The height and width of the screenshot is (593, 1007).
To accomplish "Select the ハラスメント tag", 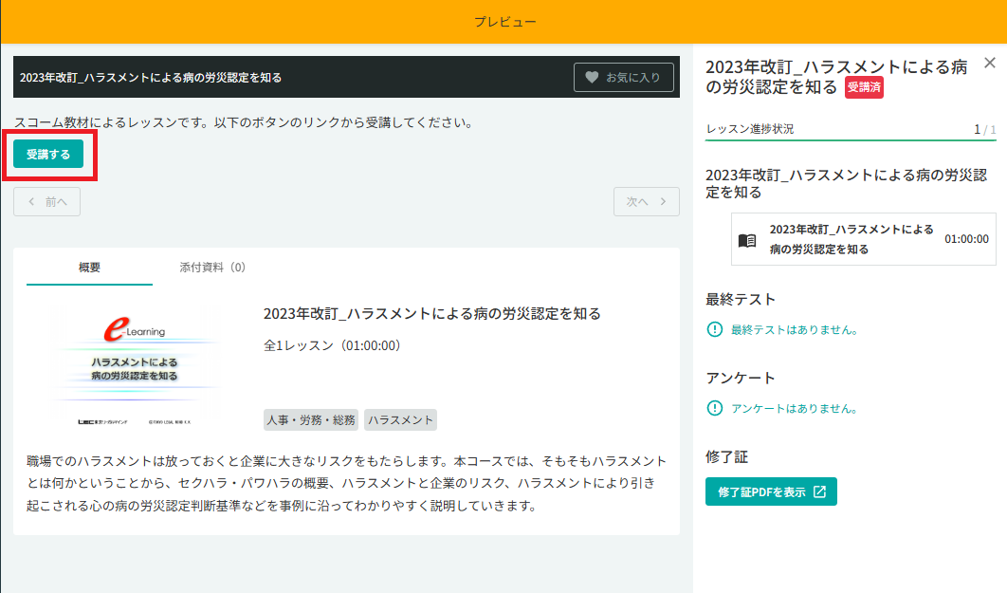I will [x=400, y=420].
